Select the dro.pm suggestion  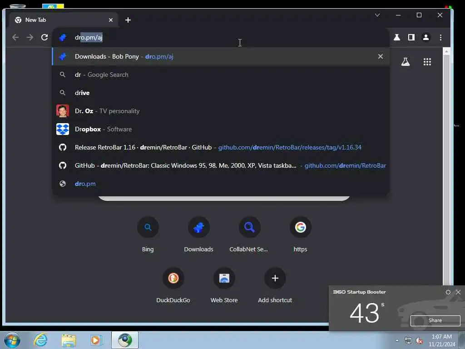click(x=221, y=184)
